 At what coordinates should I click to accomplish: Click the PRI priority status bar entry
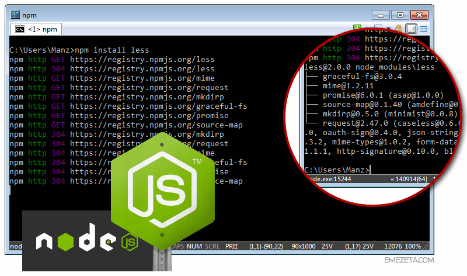point(231,246)
